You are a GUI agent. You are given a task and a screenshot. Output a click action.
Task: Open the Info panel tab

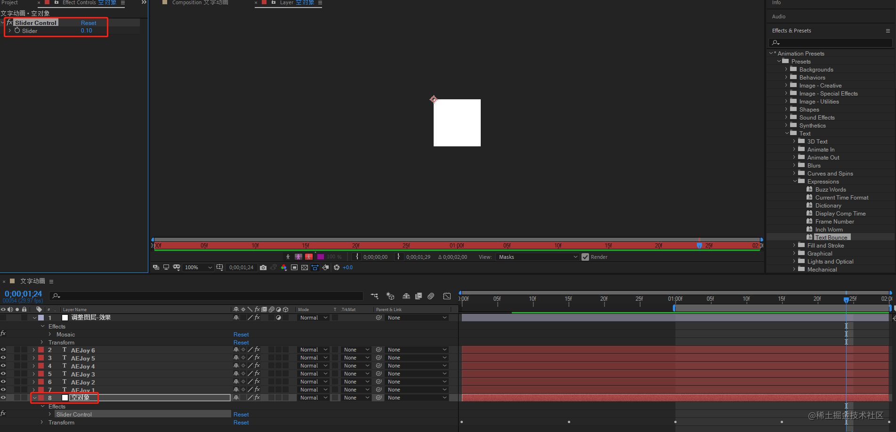[776, 3]
